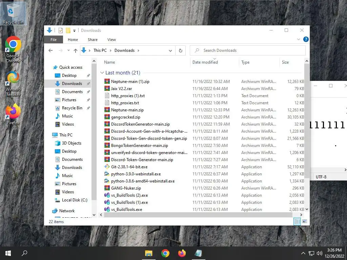Click File Explorer taskbar icon

click(149, 253)
